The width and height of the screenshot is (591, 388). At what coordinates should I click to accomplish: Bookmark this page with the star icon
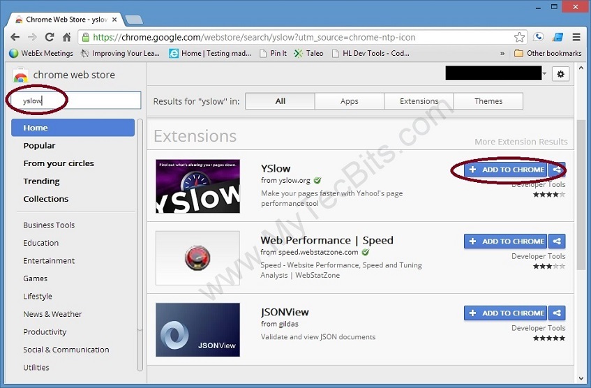[x=519, y=37]
